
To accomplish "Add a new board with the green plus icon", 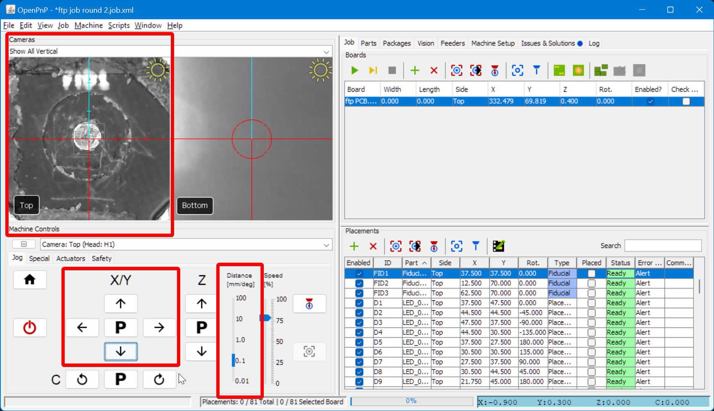I will pos(415,70).
